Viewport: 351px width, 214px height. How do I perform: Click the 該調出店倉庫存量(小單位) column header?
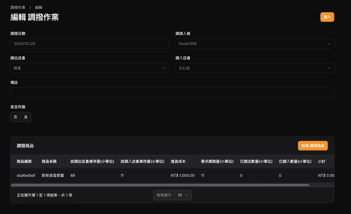[92, 161]
